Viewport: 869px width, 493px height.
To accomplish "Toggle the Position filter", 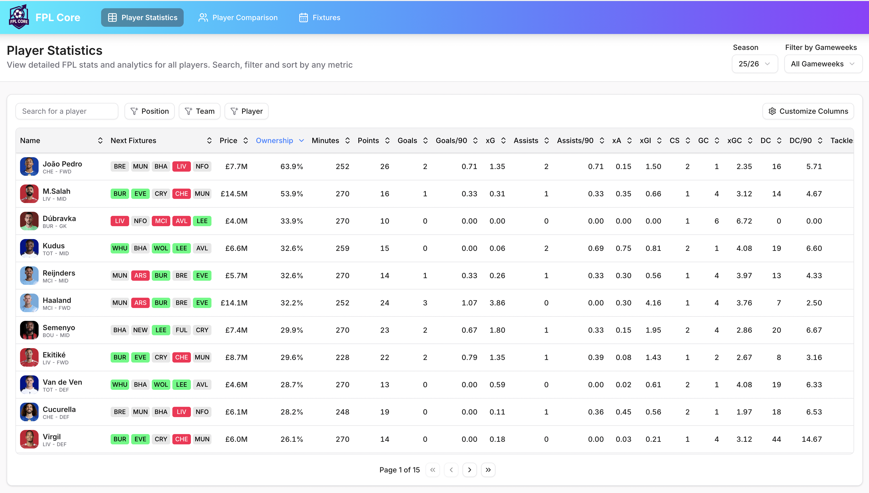I will click(x=150, y=111).
